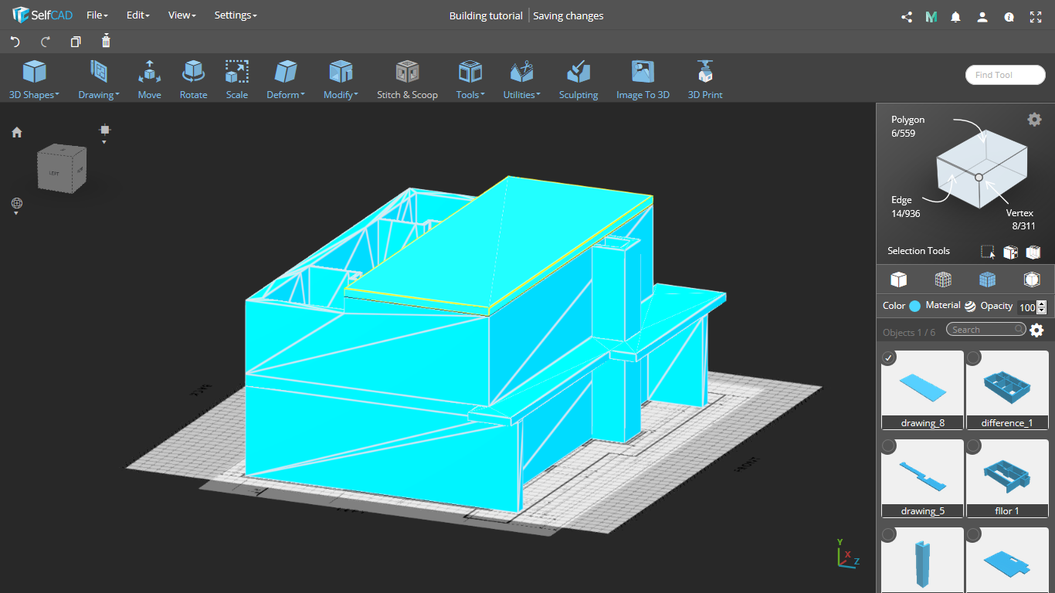Open the File menu
The height and width of the screenshot is (593, 1055).
(97, 15)
